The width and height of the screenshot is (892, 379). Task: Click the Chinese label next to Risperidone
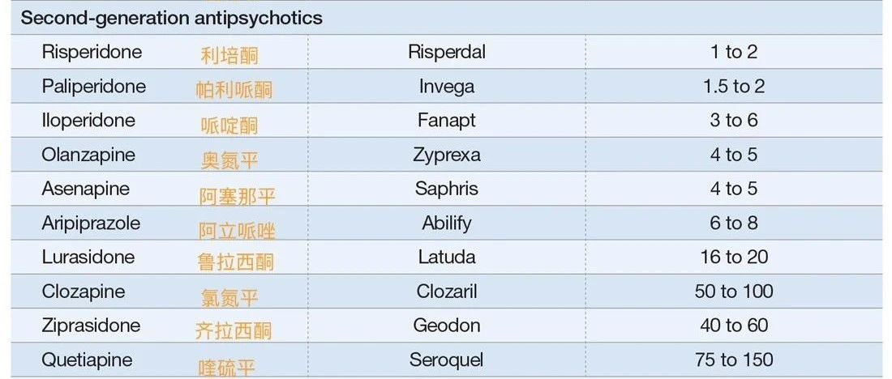(x=229, y=56)
